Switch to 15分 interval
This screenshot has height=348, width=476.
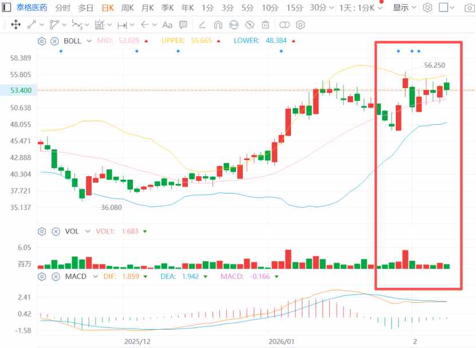point(294,7)
